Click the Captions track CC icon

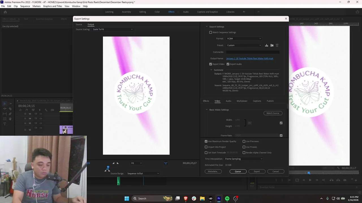pos(53,110)
